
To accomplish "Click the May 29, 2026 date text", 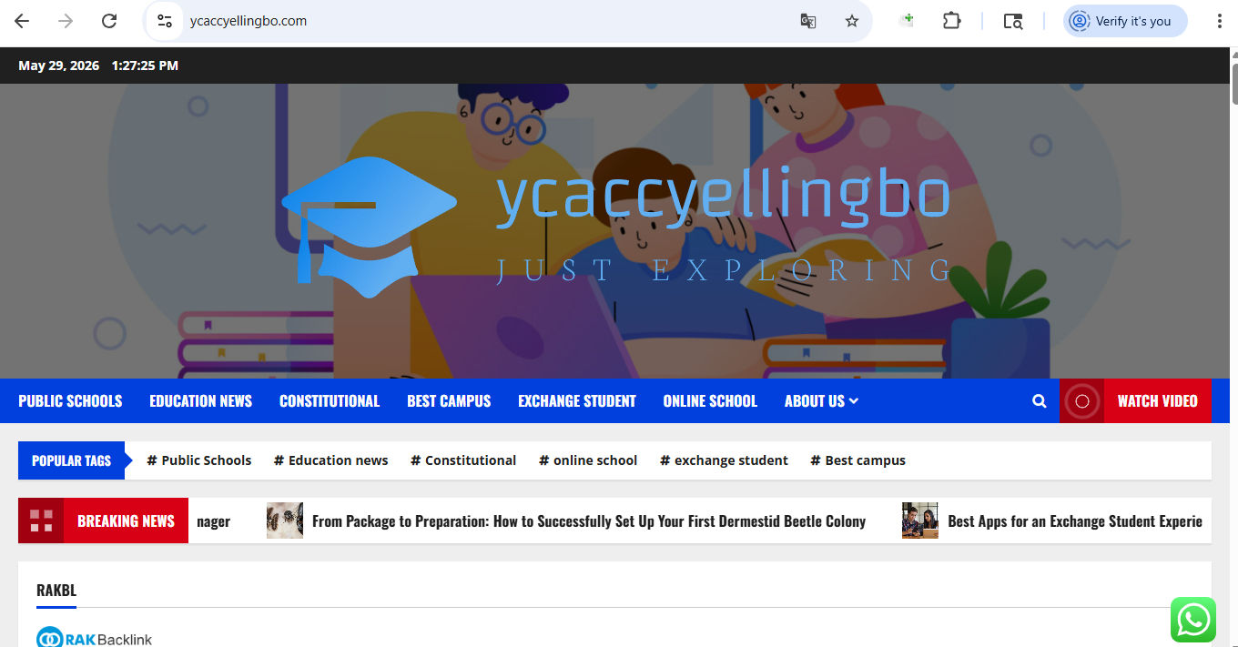I will tap(59, 66).
